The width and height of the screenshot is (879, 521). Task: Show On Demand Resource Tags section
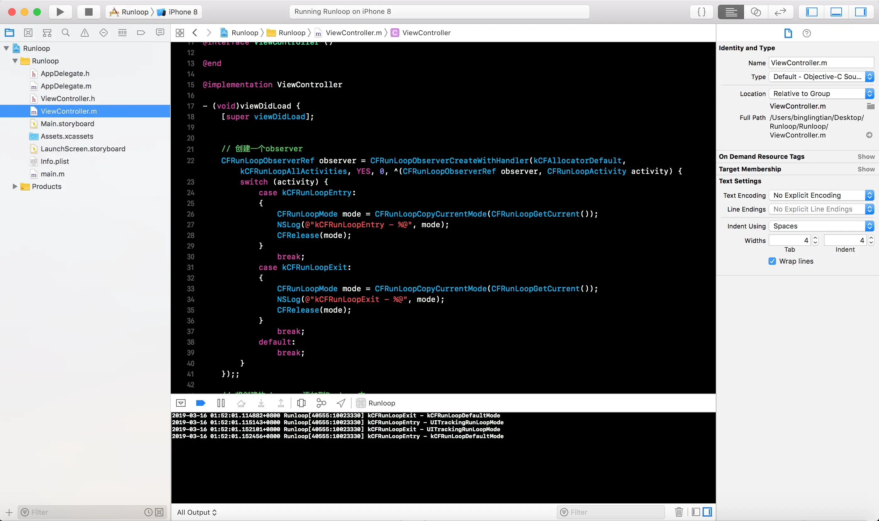866,157
